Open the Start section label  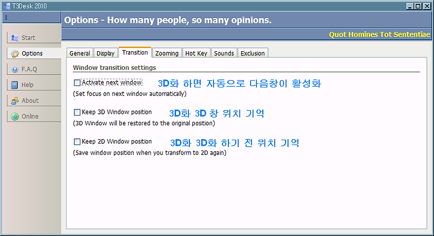(x=28, y=37)
